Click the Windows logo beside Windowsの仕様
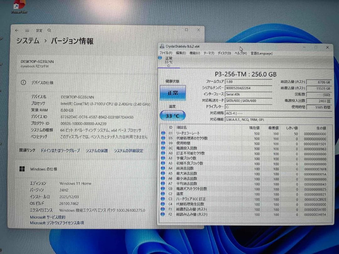The width and height of the screenshot is (339, 254). click(22, 169)
